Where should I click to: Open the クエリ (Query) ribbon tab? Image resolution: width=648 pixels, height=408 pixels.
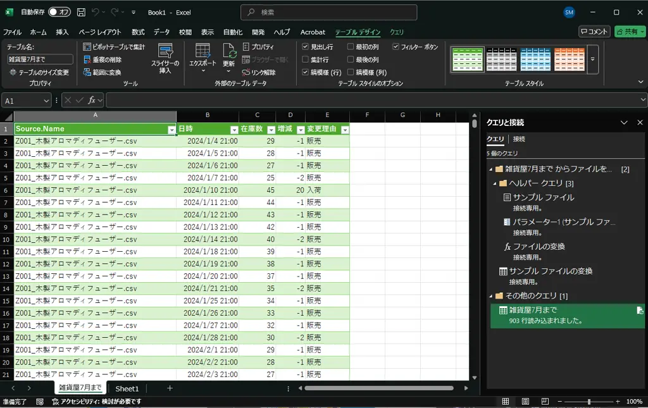pos(397,32)
